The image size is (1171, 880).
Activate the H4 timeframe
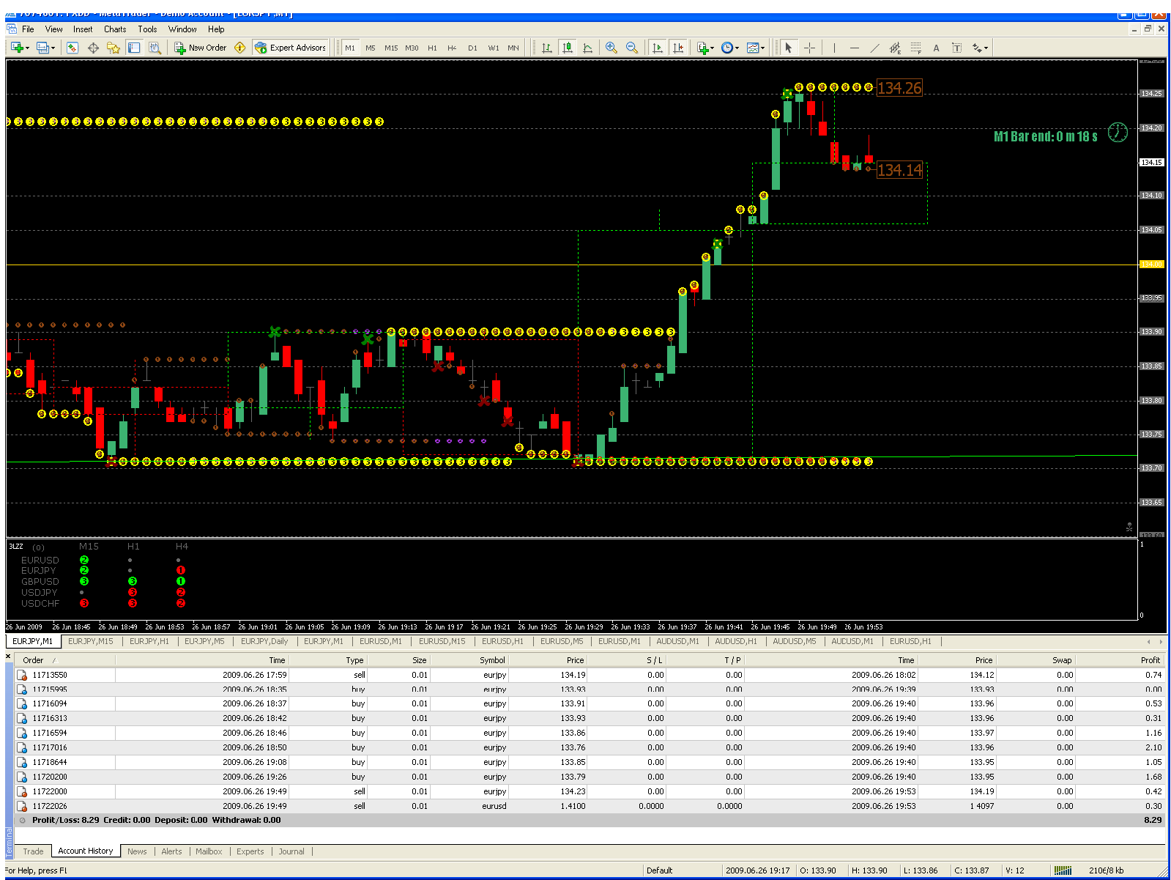(x=452, y=48)
